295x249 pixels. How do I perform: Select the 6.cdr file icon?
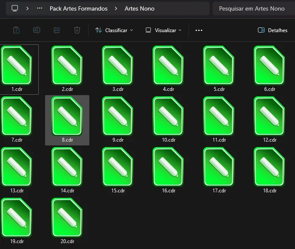point(270,65)
